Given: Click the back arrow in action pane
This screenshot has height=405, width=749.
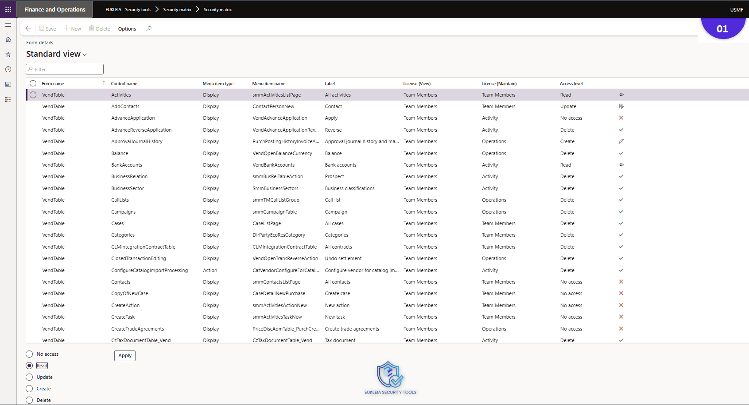Looking at the screenshot, I should point(28,28).
